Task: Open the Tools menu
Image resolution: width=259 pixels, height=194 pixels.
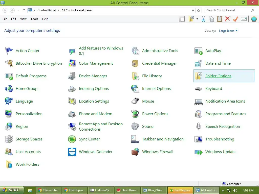Action: tap(34, 19)
